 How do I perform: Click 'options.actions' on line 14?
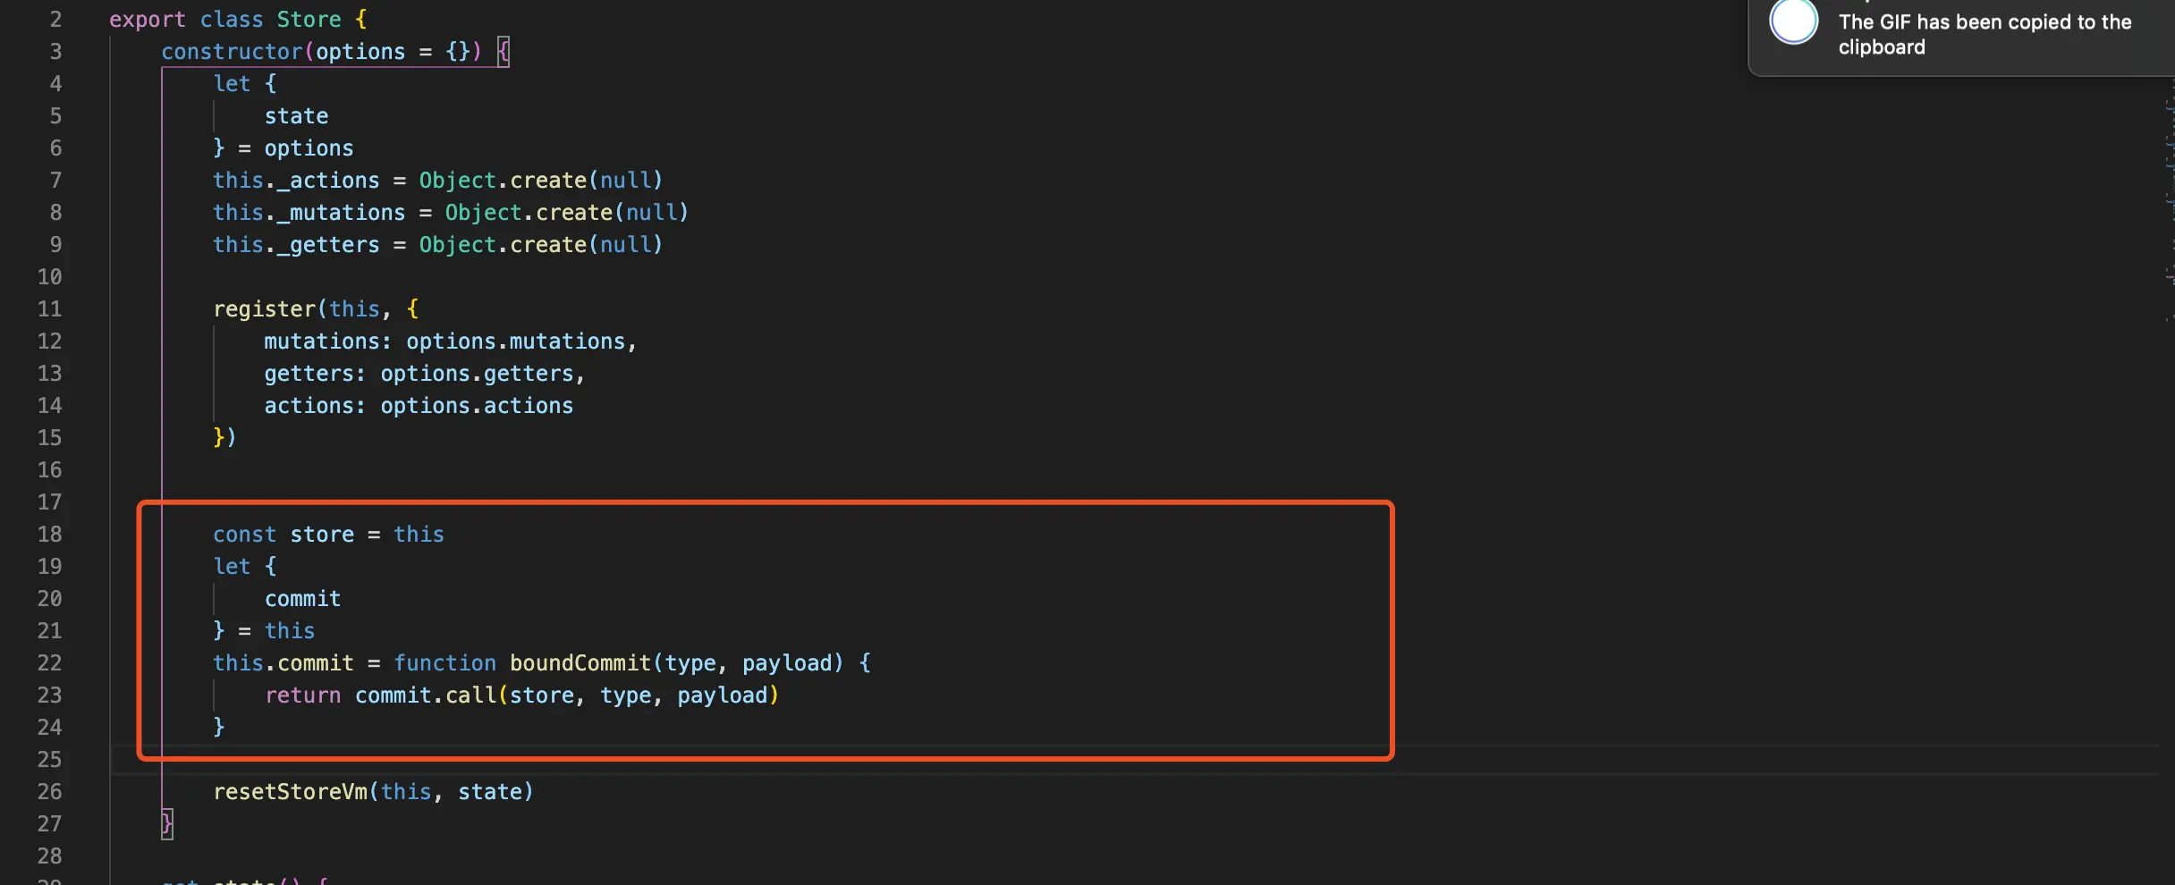click(476, 406)
